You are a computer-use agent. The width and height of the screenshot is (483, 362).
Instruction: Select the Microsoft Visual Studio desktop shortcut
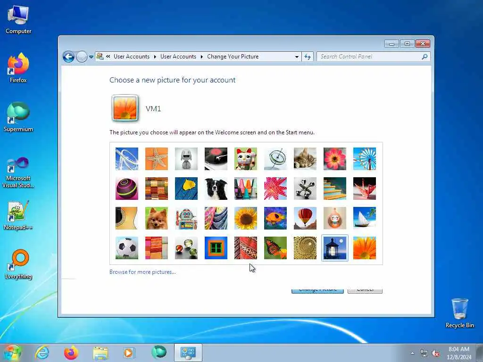(x=18, y=173)
